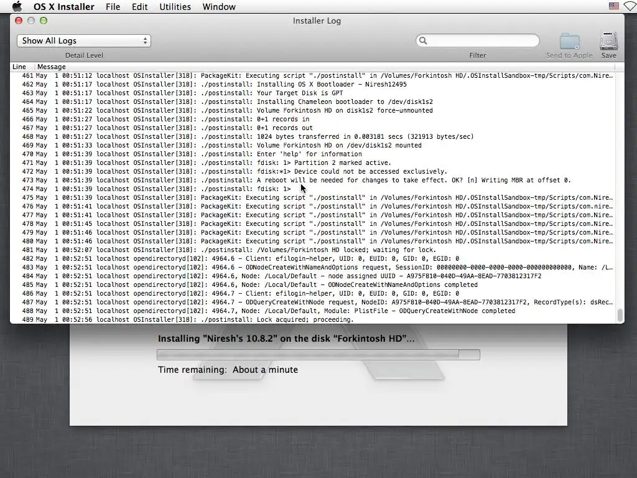This screenshot has height=478, width=637.
Task: Click the Installer Log vertical scrollbar thumb
Action: tap(620, 316)
